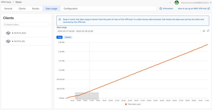Open the Date range picker

(129, 31)
